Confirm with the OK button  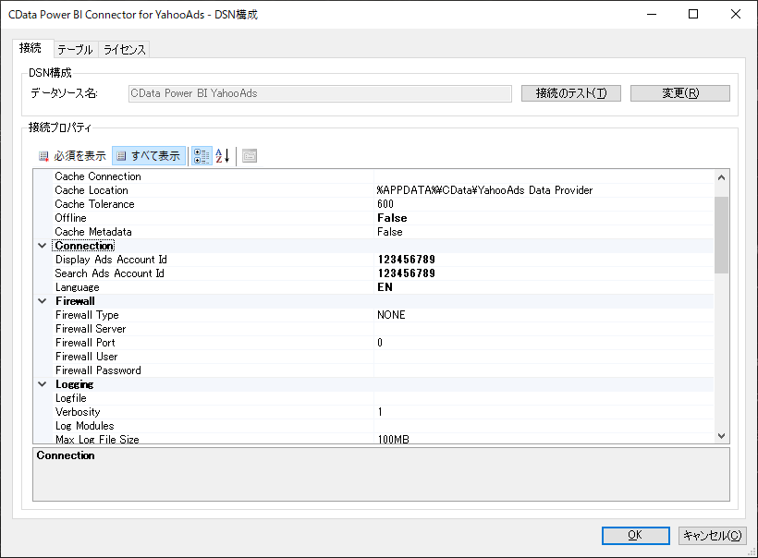pos(636,535)
